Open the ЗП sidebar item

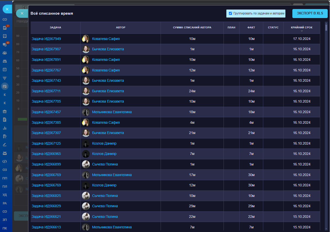[5, 220]
